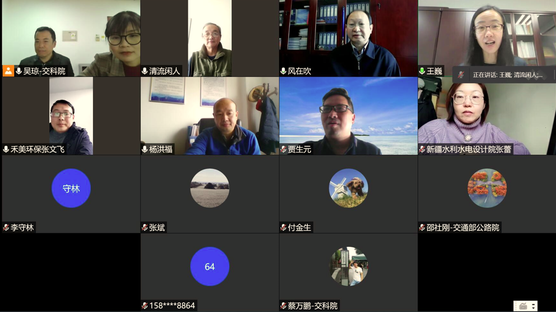556x312 pixels.
Task: Select the 禾美环保张文飞 video tile
Action: [x=71, y=116]
